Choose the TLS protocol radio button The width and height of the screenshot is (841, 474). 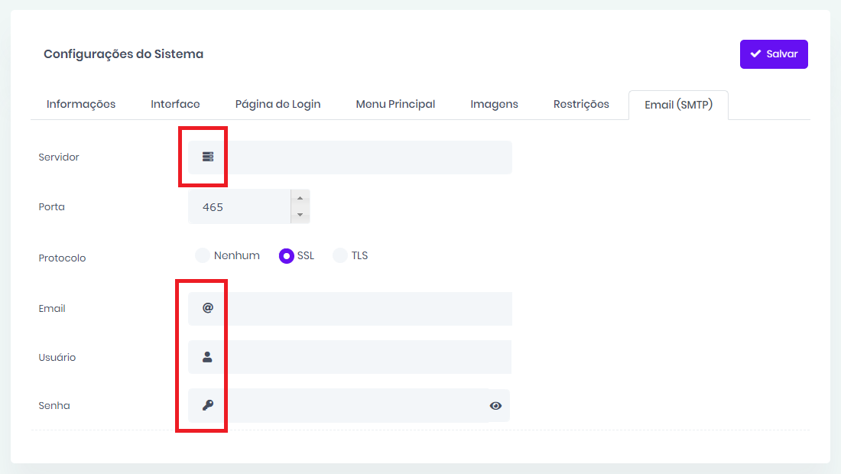(x=340, y=256)
